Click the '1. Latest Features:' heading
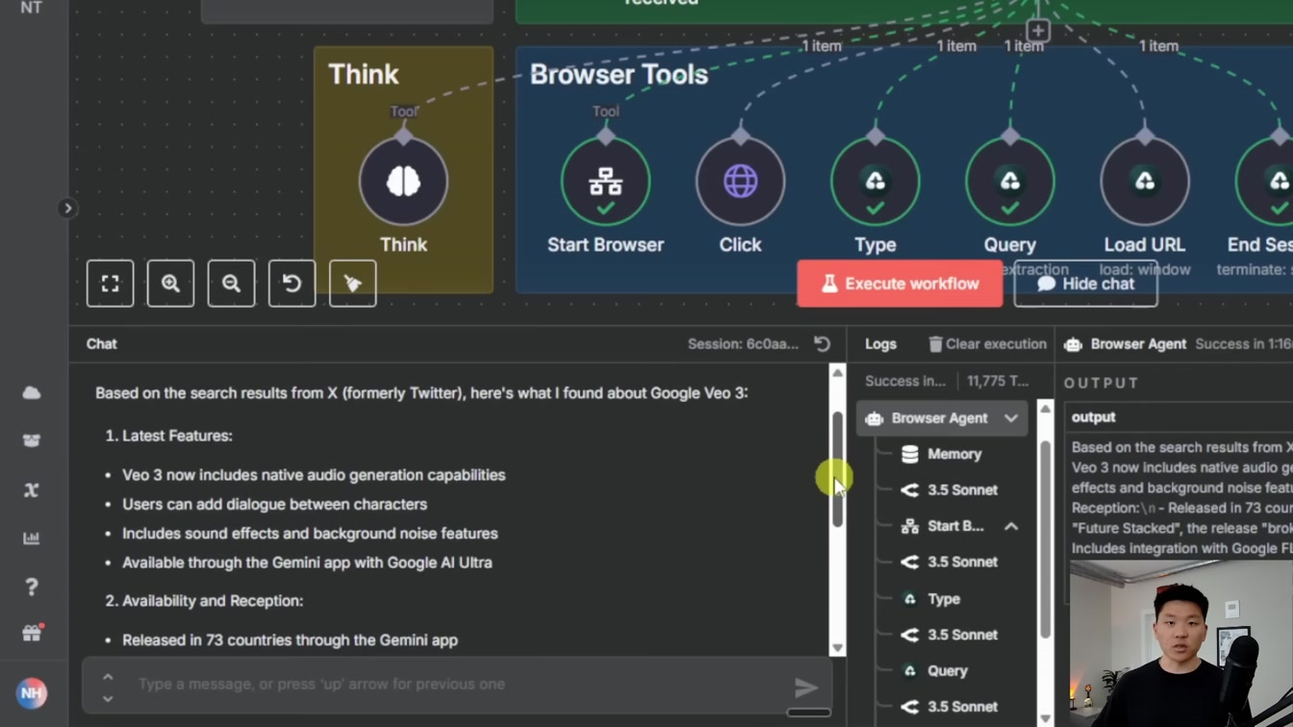Image resolution: width=1293 pixels, height=727 pixels. (x=168, y=436)
